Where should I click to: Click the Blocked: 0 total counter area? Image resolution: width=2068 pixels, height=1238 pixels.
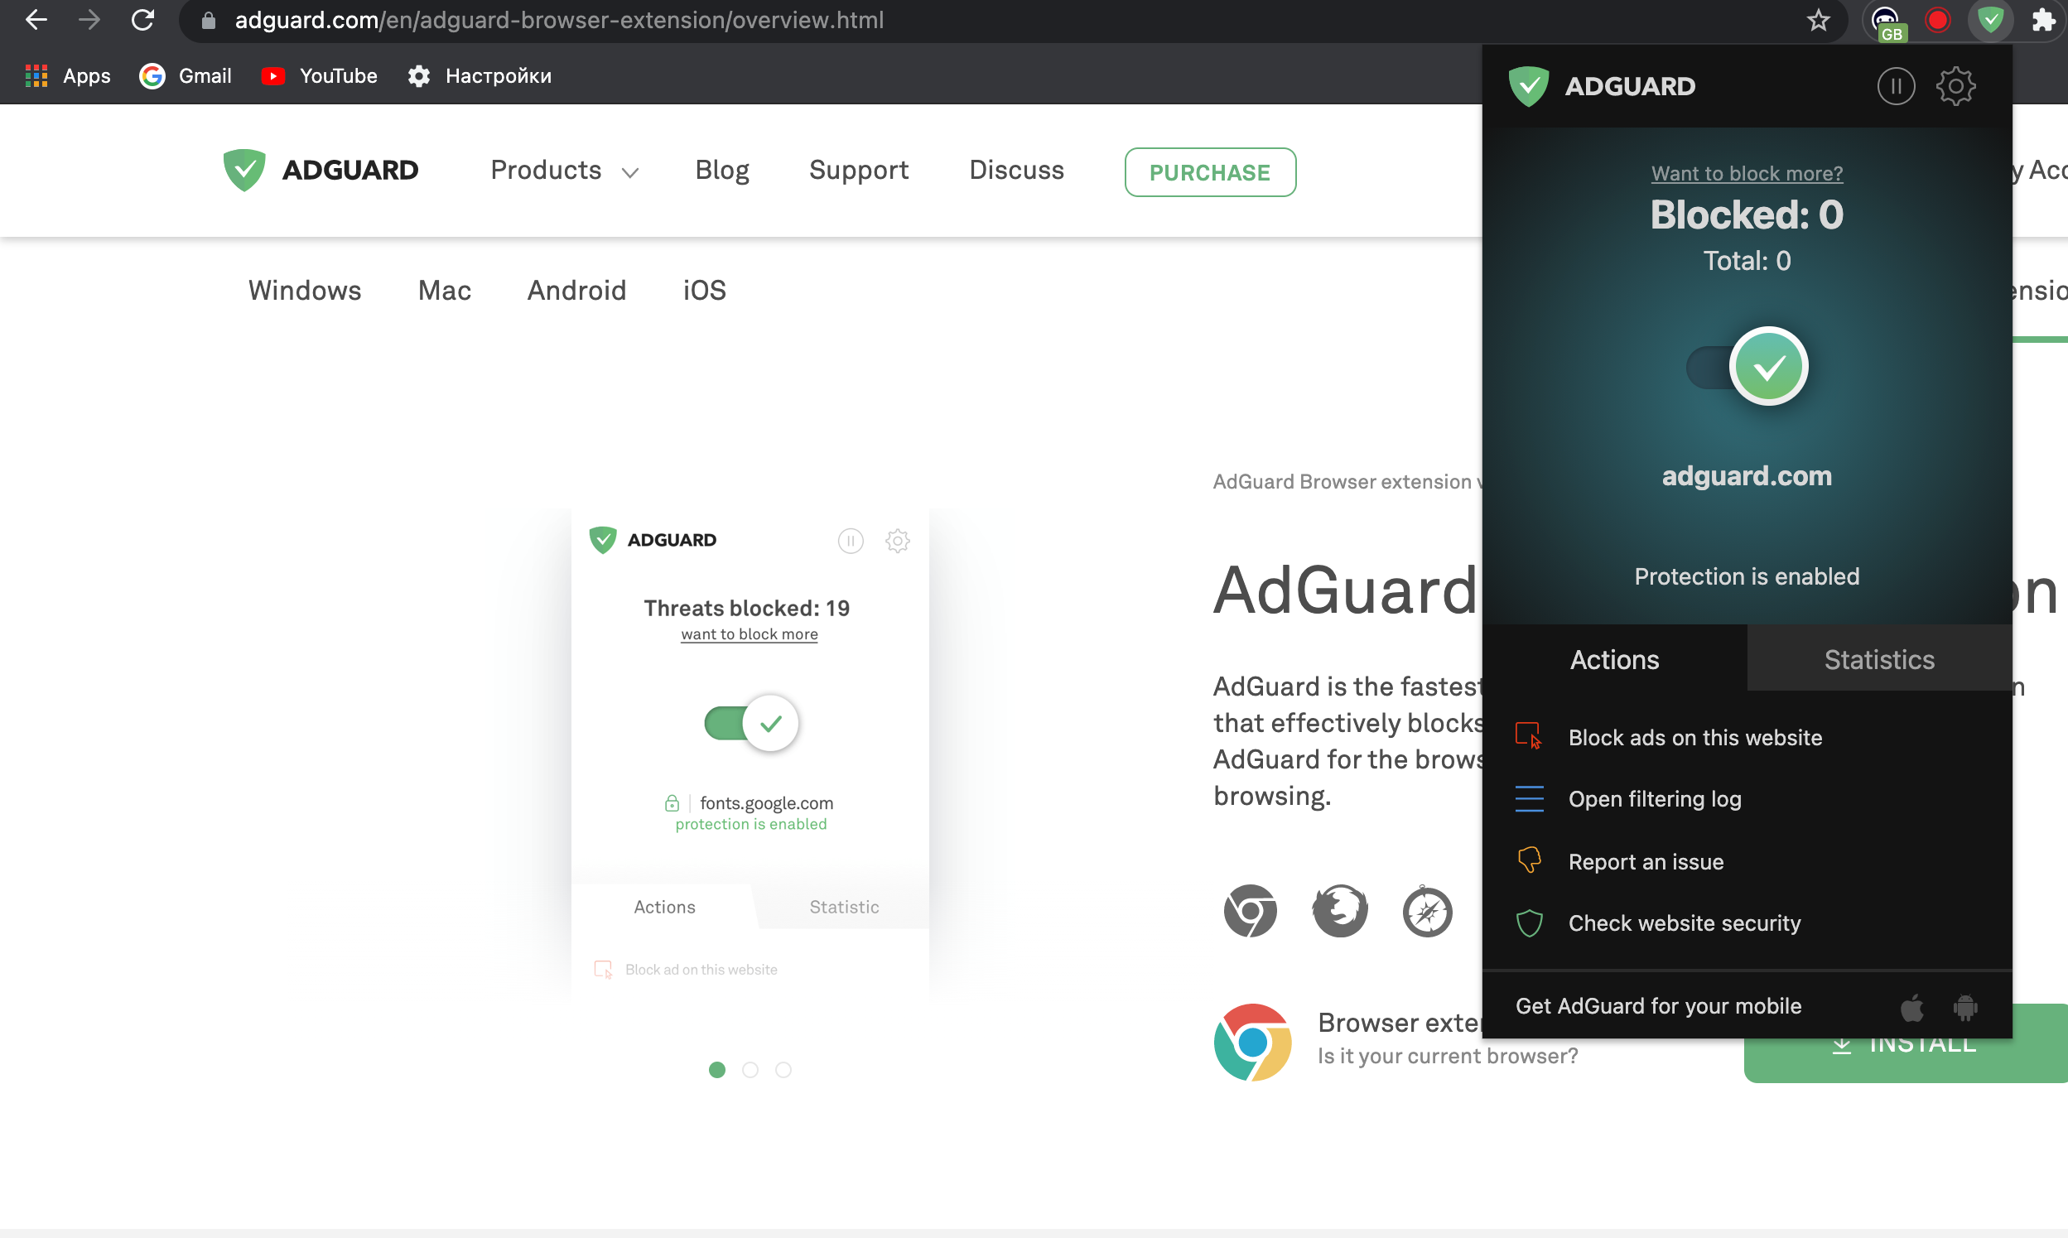coord(1745,234)
